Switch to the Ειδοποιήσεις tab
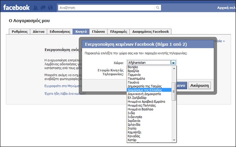The image size is (236, 147). (x=60, y=32)
